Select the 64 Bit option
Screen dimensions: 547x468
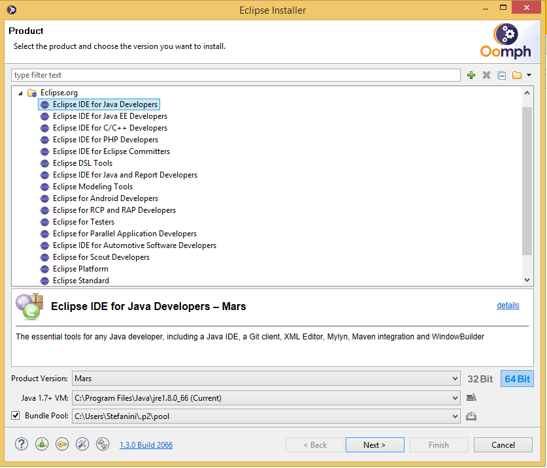(x=517, y=379)
